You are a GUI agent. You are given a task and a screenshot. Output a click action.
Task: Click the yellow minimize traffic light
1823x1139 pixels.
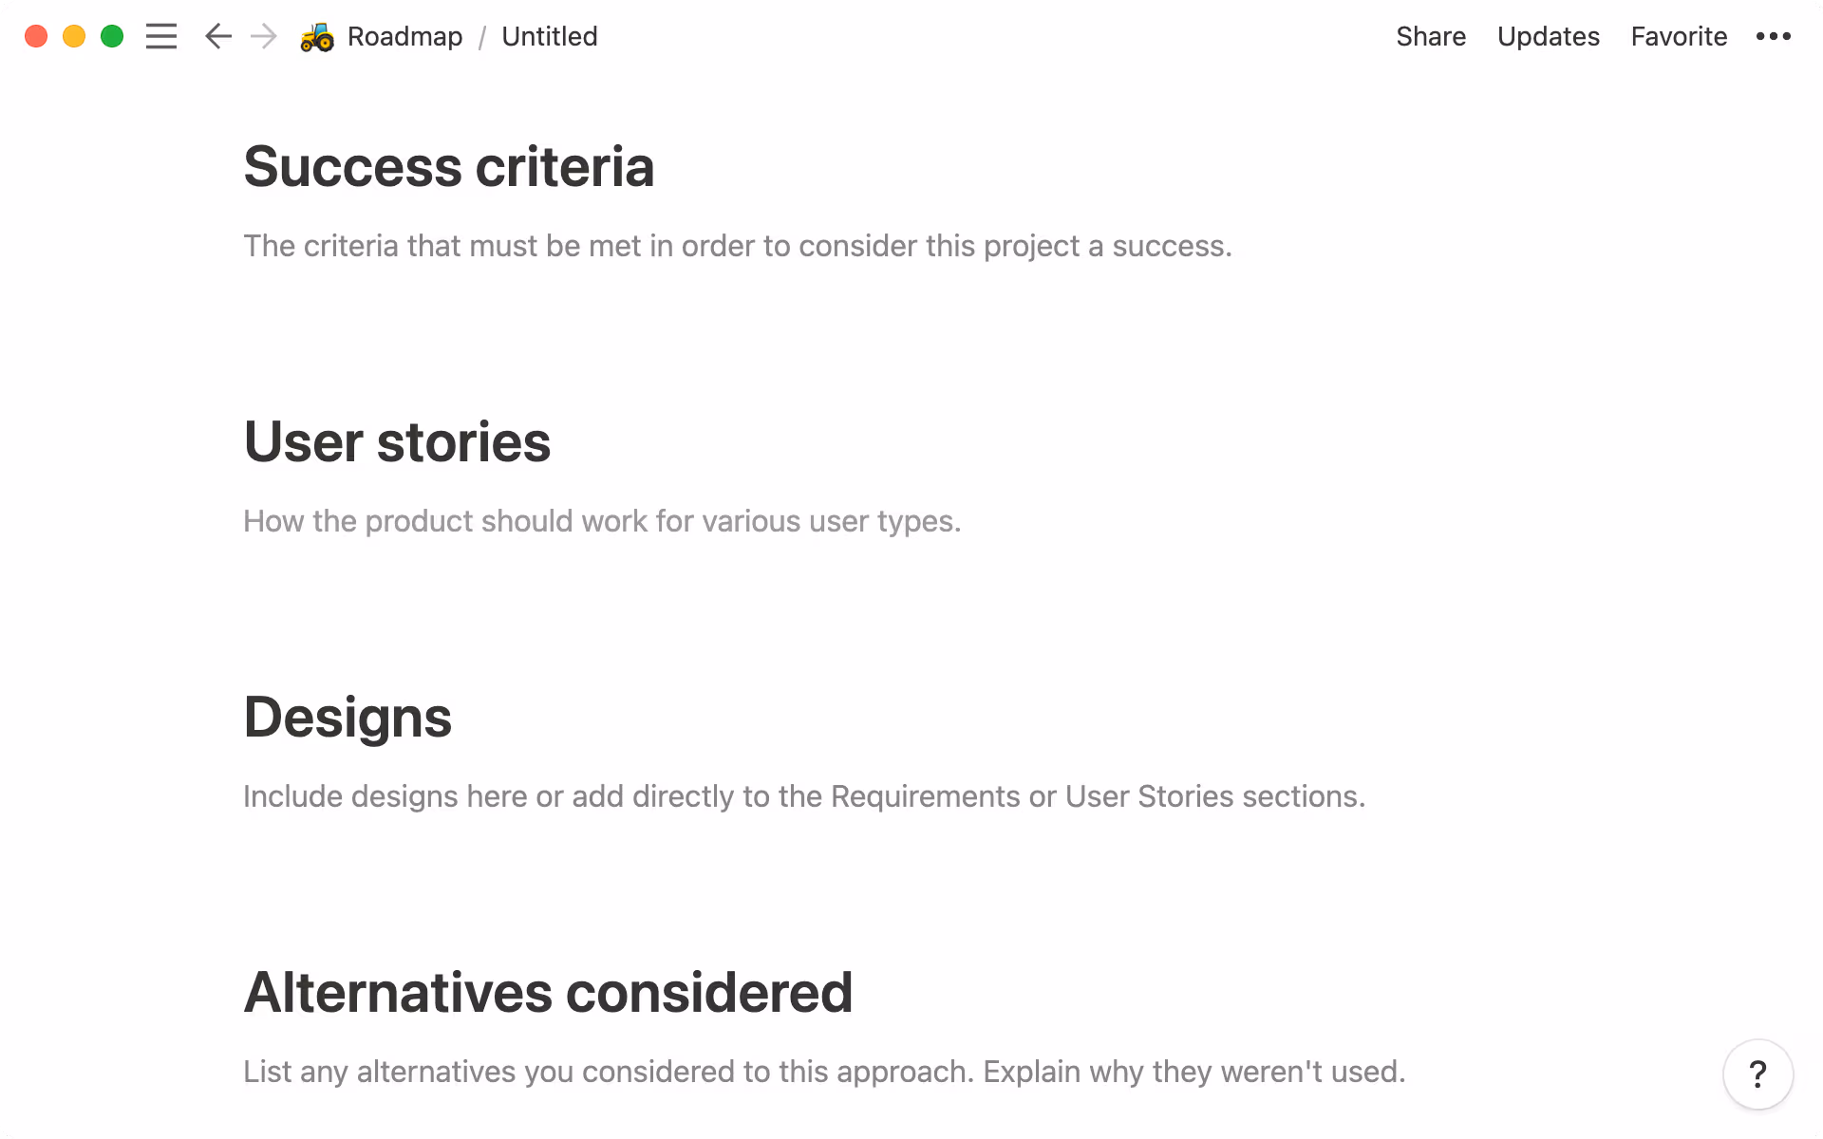pos(74,36)
